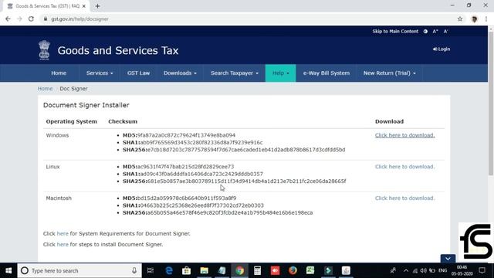The height and width of the screenshot is (278, 494).
Task: Click ENG language indicator
Action: [x=442, y=270]
